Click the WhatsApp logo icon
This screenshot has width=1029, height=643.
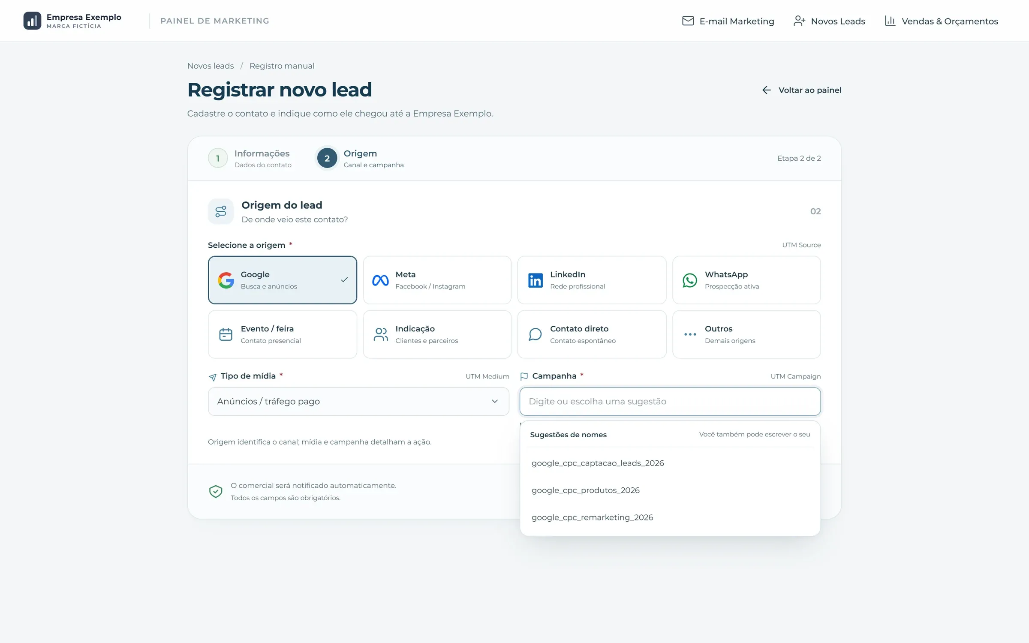coord(690,280)
